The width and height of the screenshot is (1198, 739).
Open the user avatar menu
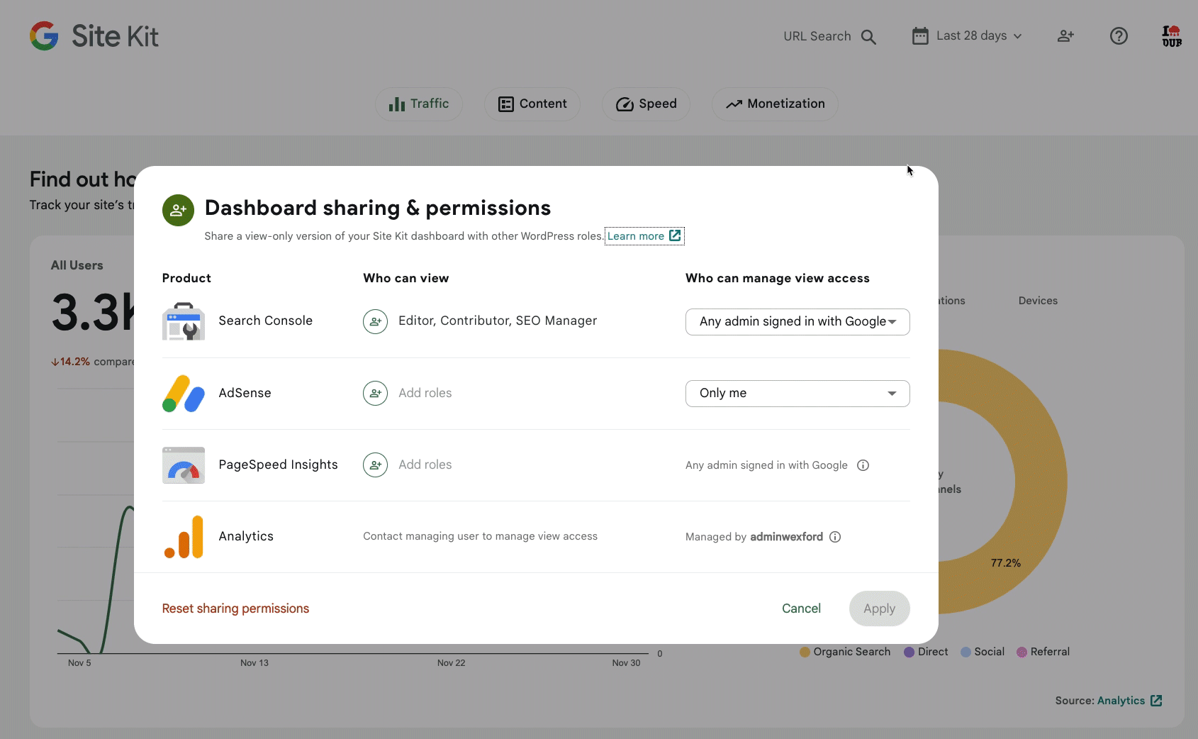[x=1172, y=36]
